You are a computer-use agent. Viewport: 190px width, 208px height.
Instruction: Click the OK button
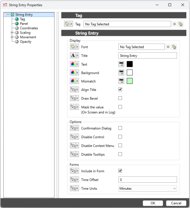(x=153, y=203)
